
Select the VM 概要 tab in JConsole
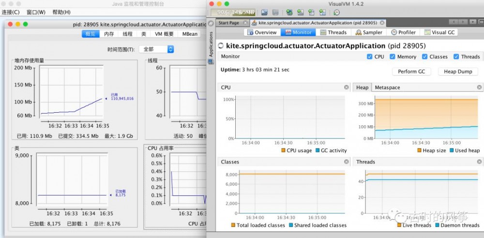pyautogui.click(x=164, y=34)
